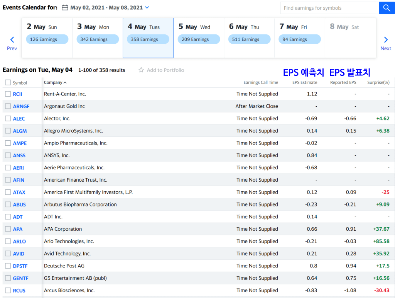
Task: Sort table by EPS Estimate header
Action: click(305, 82)
